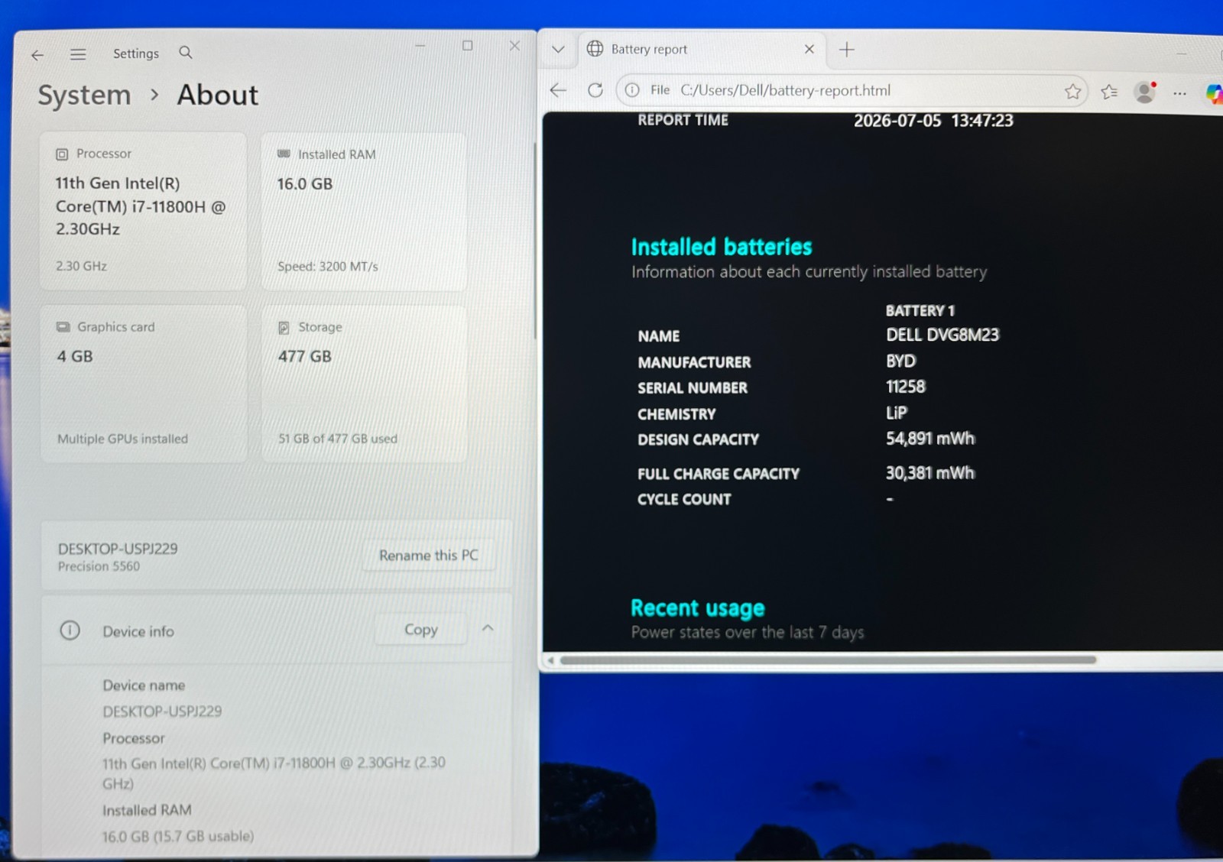1223x862 pixels.
Task: Minimize the Settings window
Action: click(x=420, y=46)
